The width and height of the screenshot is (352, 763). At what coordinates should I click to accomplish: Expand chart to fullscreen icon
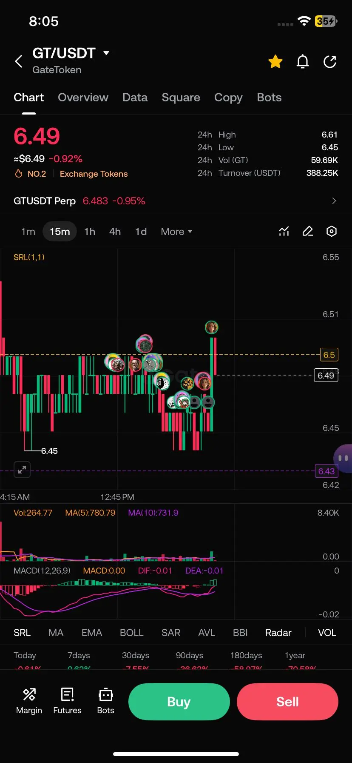tap(22, 470)
